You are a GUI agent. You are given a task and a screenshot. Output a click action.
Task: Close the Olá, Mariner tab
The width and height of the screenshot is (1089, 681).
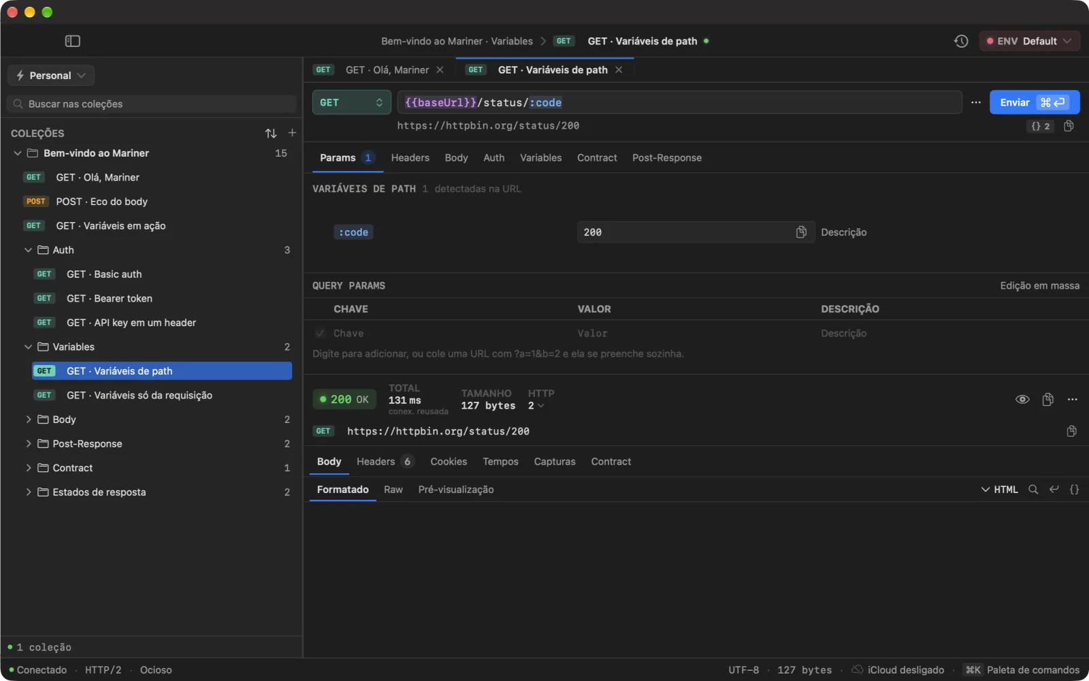[x=440, y=70]
